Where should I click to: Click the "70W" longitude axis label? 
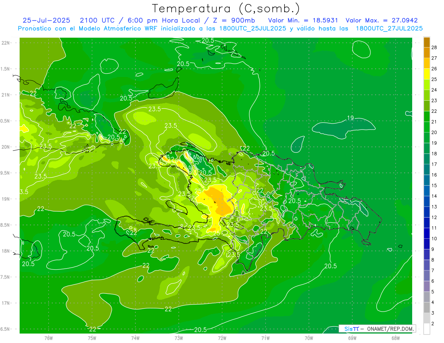[309, 338]
